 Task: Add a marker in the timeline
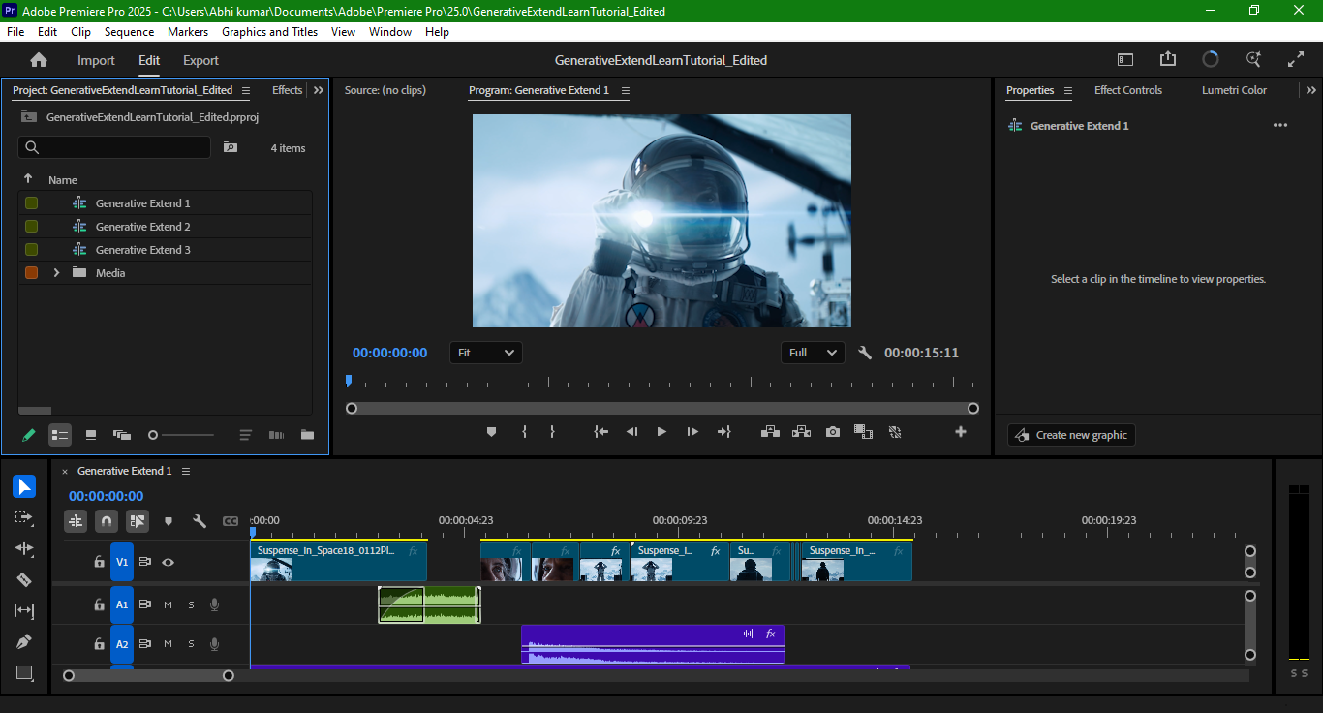169,521
